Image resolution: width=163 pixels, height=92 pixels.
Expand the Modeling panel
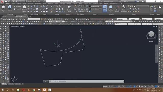[11, 14]
